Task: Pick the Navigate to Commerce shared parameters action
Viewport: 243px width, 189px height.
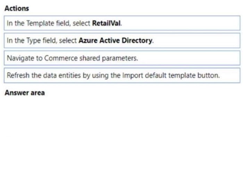Action: coord(122,58)
